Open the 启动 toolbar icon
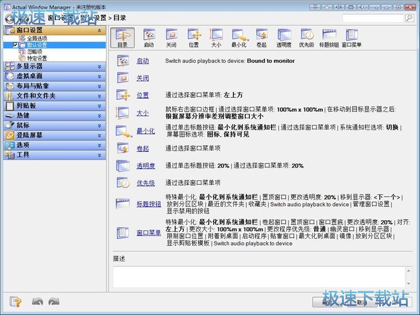The height and width of the screenshot is (315, 420). coord(148,38)
